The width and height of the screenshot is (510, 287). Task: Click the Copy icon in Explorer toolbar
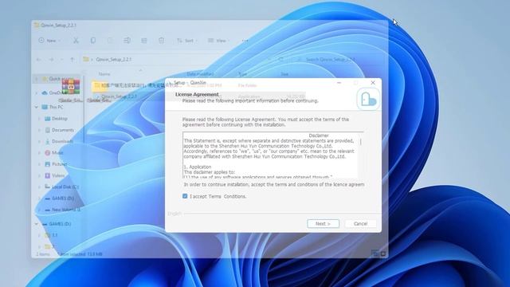tap(93, 41)
